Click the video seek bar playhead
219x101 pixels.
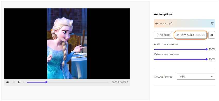47,82
